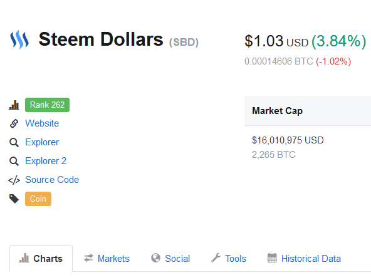Viewport: 371px width, 280px height.
Task: Click the magnifier icon beside Explorer 2
Action: [x=14, y=161]
